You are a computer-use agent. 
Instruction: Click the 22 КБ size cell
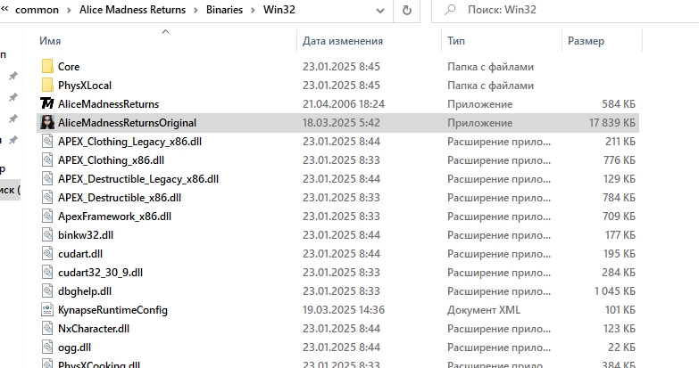621,348
